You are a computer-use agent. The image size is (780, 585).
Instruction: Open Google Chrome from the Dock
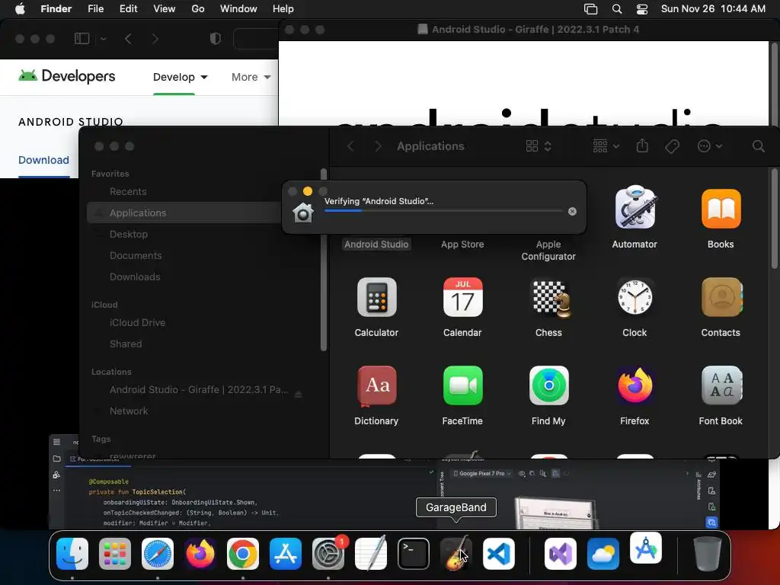click(243, 554)
